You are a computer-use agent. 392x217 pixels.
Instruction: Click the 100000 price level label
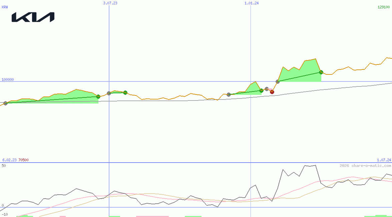click(8, 79)
